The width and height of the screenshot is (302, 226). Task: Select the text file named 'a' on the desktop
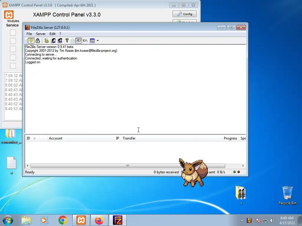[12, 165]
